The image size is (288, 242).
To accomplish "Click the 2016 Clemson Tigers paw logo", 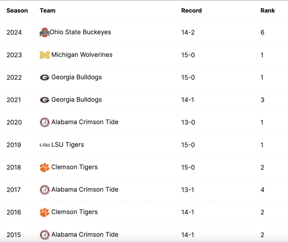I will 44,212.
